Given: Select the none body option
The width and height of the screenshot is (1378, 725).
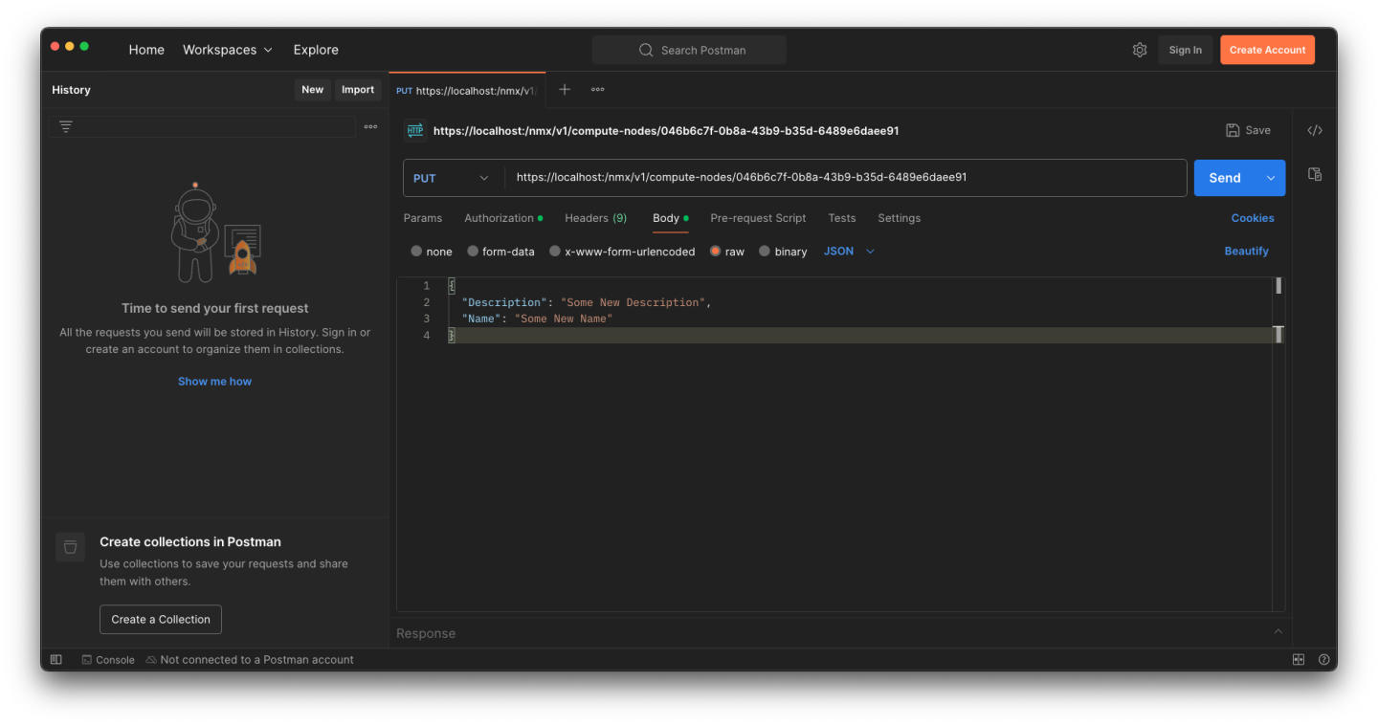Looking at the screenshot, I should [x=431, y=251].
